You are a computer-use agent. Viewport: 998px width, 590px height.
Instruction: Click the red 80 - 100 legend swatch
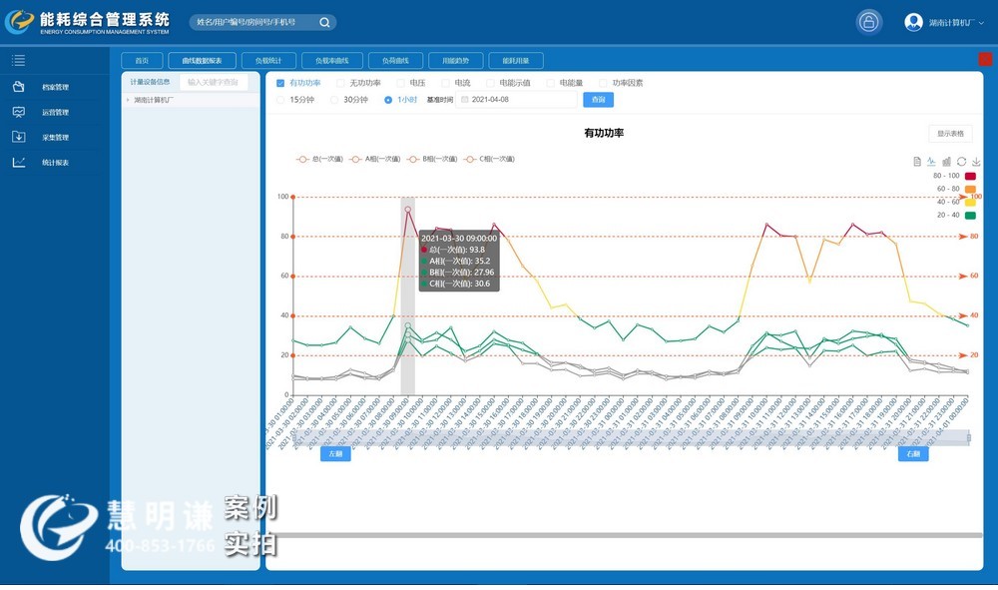(970, 176)
